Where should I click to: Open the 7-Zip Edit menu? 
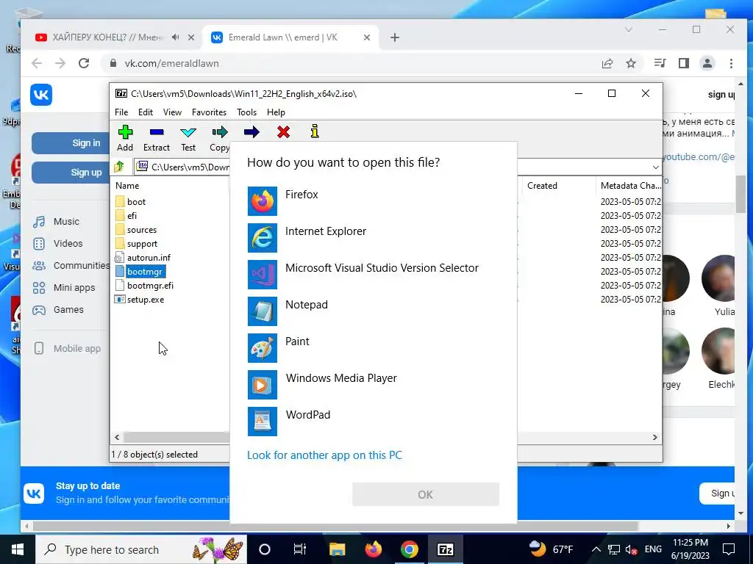coord(146,112)
